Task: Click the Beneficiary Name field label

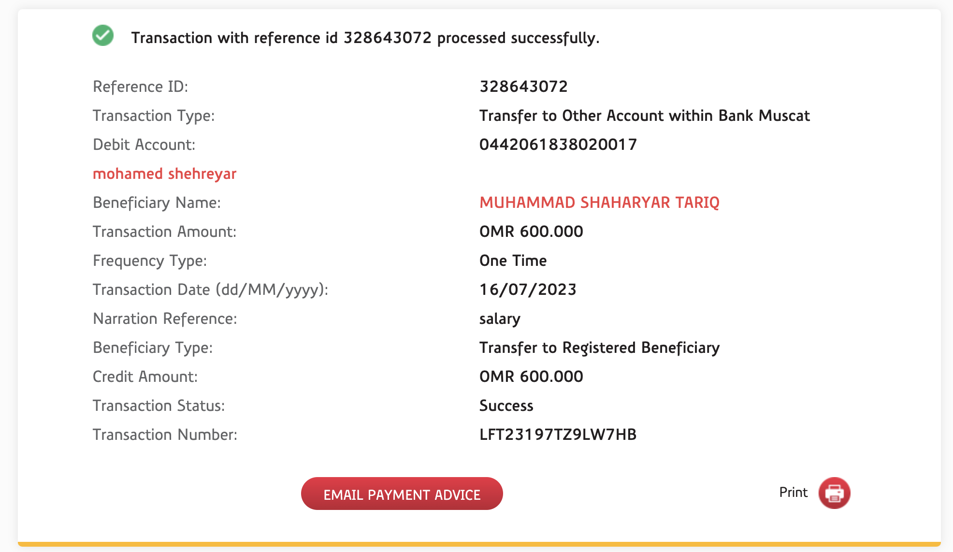Action: 157,203
